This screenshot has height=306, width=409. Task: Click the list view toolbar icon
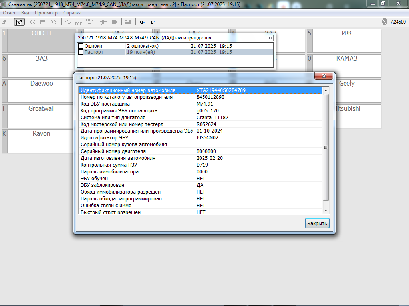click(43, 22)
